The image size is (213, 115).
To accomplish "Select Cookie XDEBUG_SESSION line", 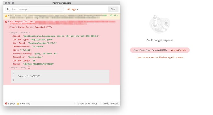I will pyautogui.click(x=33, y=64).
